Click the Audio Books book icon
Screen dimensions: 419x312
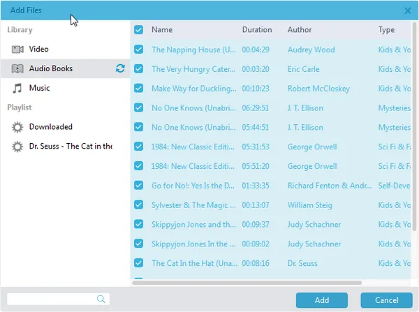pos(17,68)
